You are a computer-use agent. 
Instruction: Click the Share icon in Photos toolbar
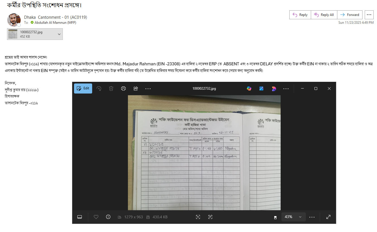point(136,89)
